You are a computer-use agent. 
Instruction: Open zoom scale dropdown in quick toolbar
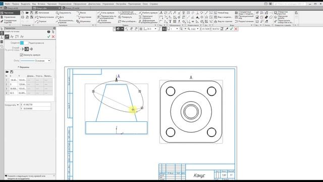click(197, 29)
